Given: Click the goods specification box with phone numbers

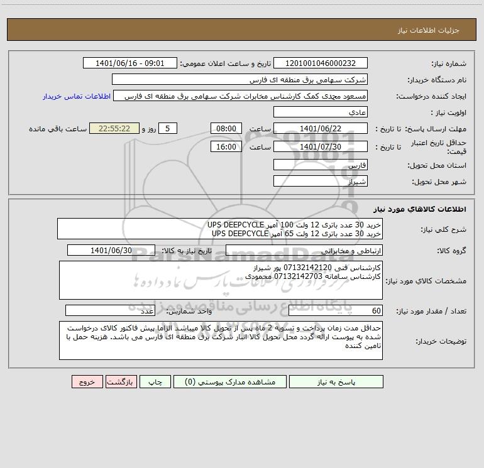Looking at the screenshot, I should pyautogui.click(x=221, y=280).
